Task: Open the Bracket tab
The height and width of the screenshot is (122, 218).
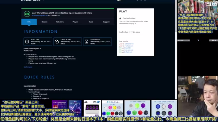Action: click(x=44, y=22)
